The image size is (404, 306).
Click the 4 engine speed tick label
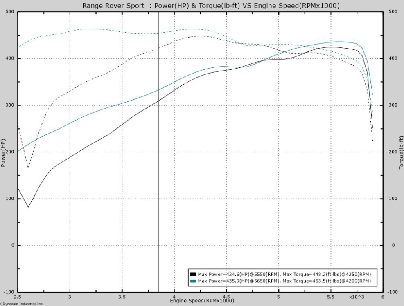[174, 297]
